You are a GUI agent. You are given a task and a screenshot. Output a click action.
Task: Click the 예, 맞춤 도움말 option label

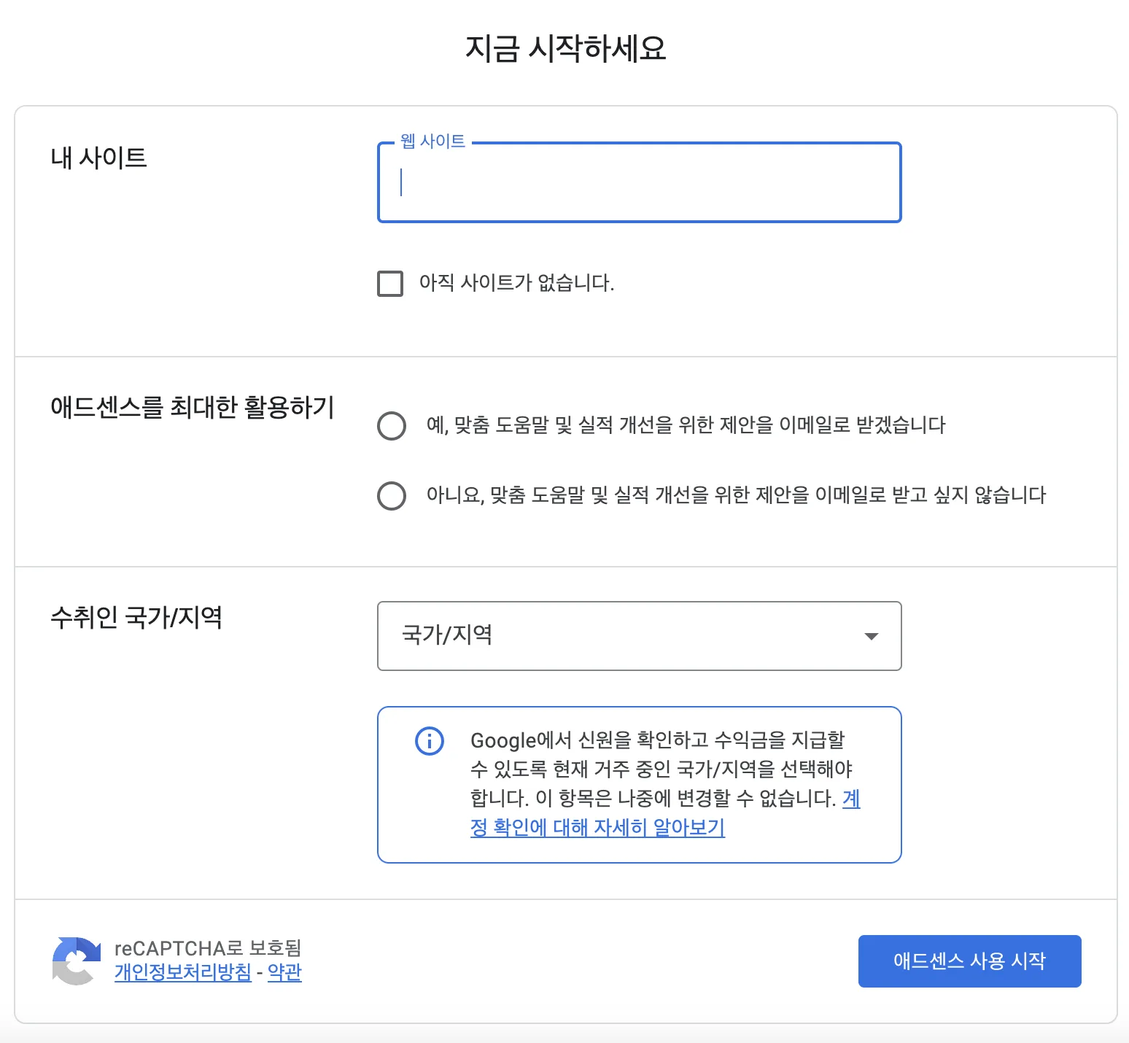(686, 425)
